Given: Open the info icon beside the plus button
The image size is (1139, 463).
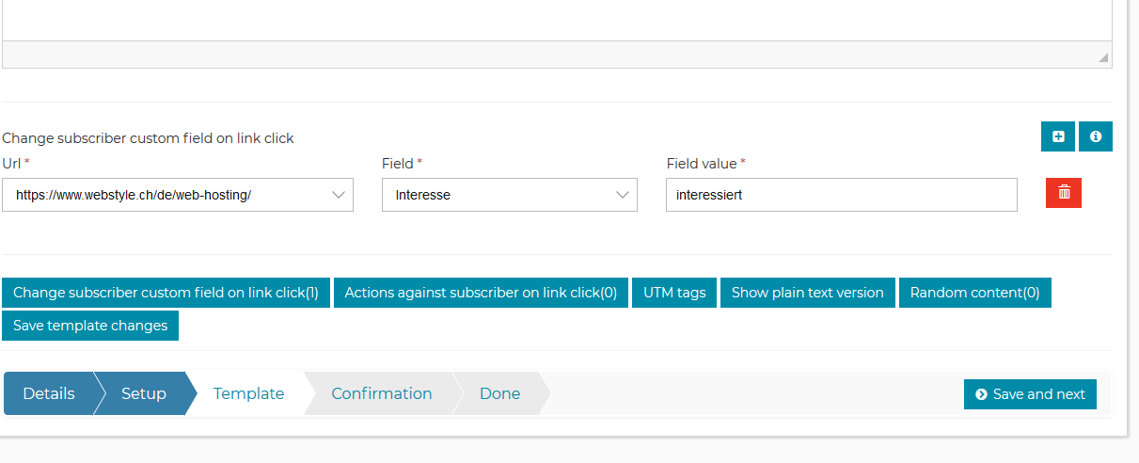Looking at the screenshot, I should tap(1096, 136).
